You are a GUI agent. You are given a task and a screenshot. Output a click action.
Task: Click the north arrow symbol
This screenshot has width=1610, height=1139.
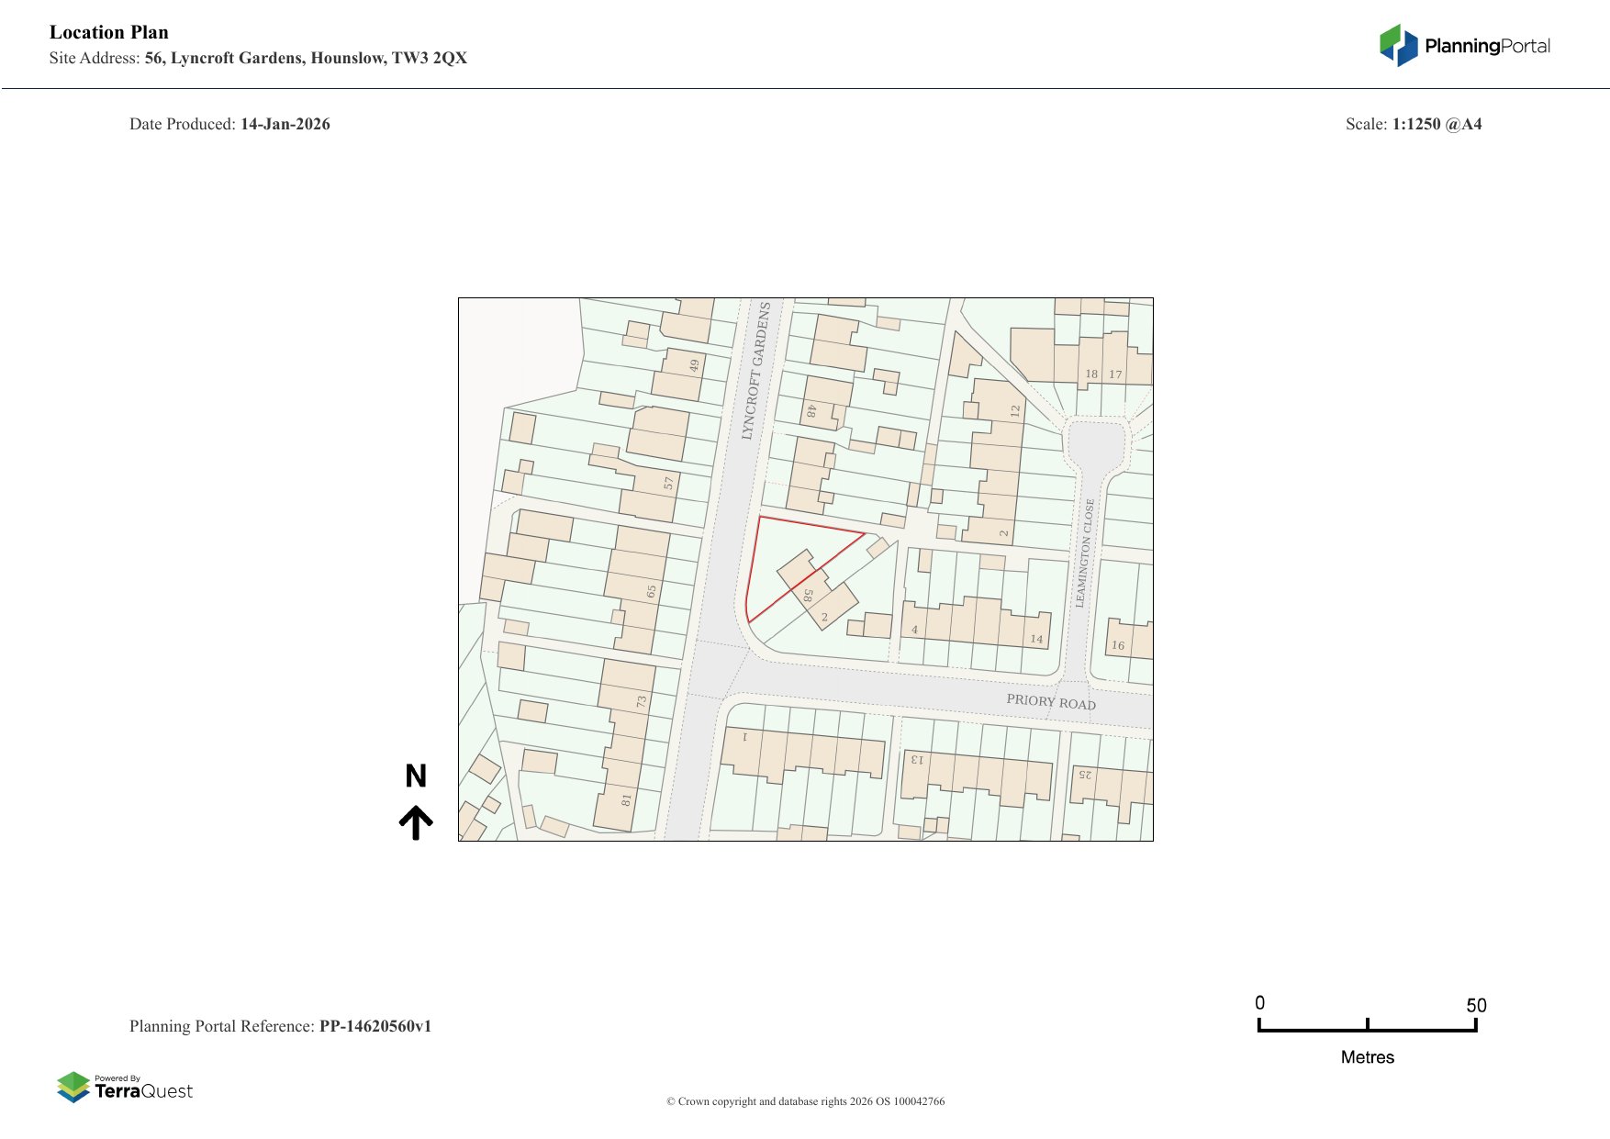(x=416, y=822)
